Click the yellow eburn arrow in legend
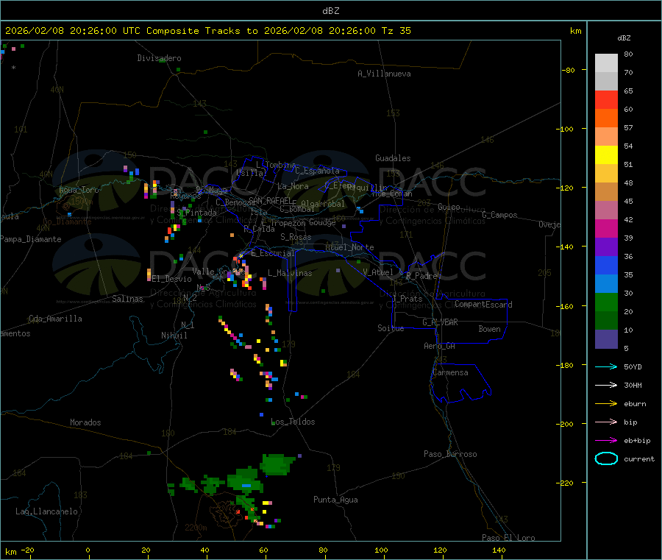Image resolution: width=662 pixels, height=560 pixels. (606, 404)
